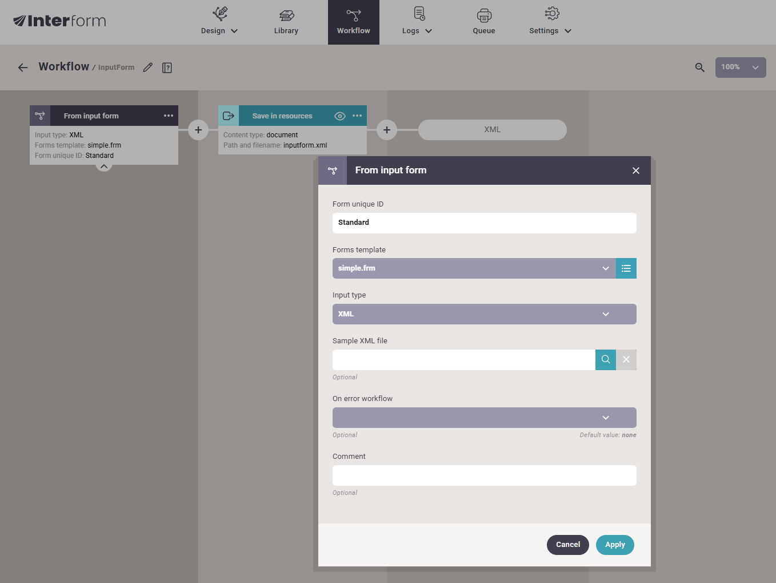
Task: Open the Library tab
Action: pos(286,22)
